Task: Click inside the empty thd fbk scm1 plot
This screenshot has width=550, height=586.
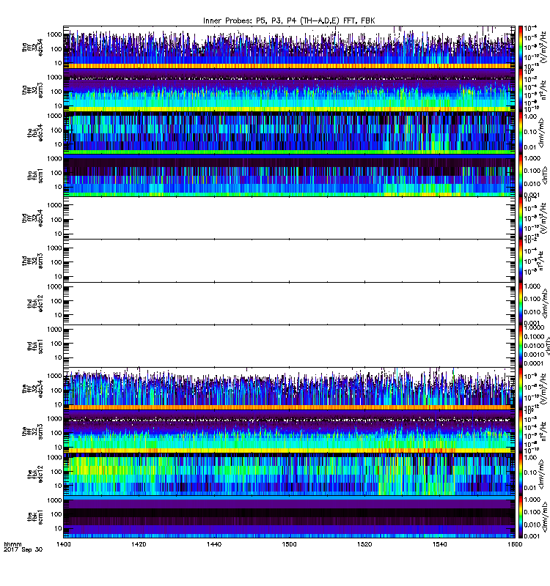Action: [x=289, y=346]
